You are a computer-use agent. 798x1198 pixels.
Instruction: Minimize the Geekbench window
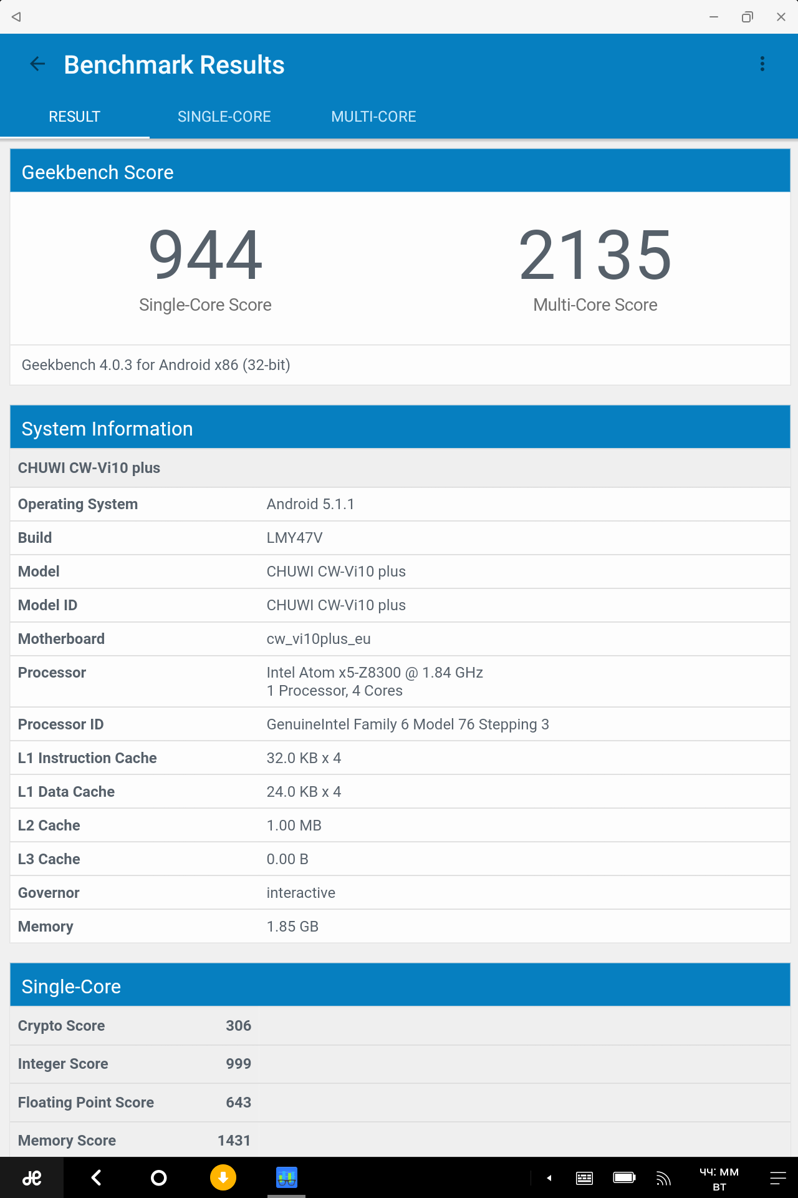tap(714, 17)
